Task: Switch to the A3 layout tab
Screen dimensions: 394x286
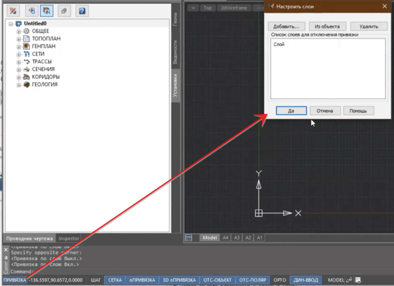Action: click(x=237, y=238)
